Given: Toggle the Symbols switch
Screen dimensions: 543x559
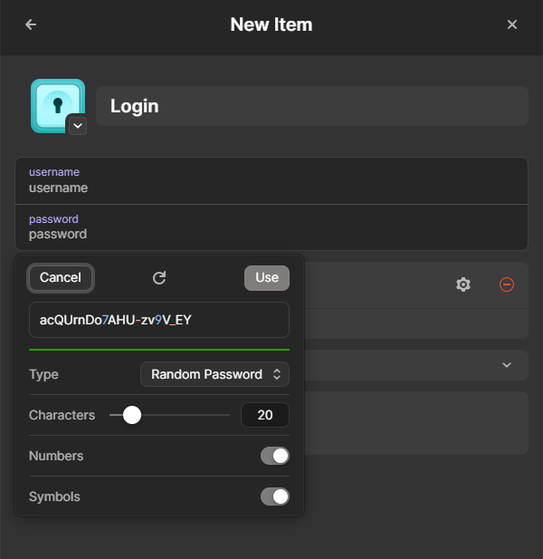Looking at the screenshot, I should click(274, 496).
